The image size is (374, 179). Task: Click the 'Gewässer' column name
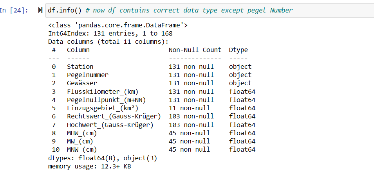(82, 83)
